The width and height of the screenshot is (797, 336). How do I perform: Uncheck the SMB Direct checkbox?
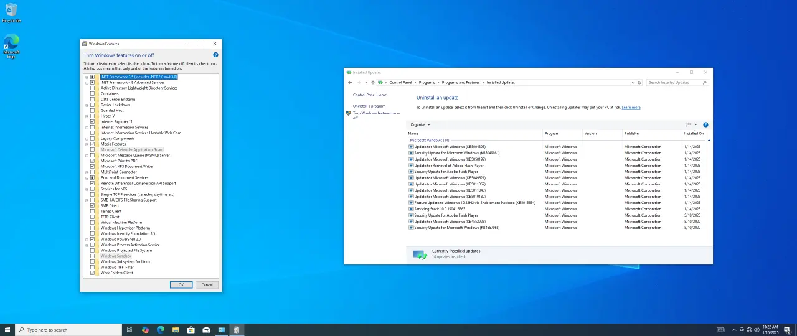coord(92,205)
